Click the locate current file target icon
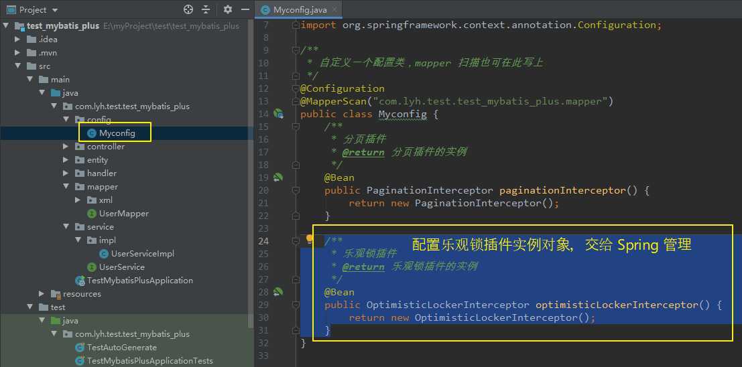 tap(188, 9)
